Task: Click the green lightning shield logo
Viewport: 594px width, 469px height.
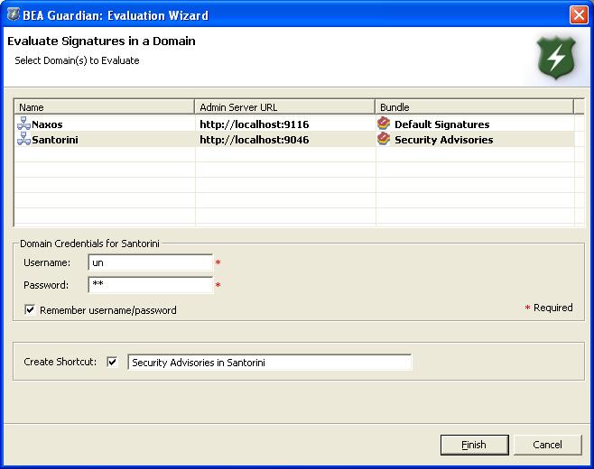Action: pyautogui.click(x=556, y=57)
